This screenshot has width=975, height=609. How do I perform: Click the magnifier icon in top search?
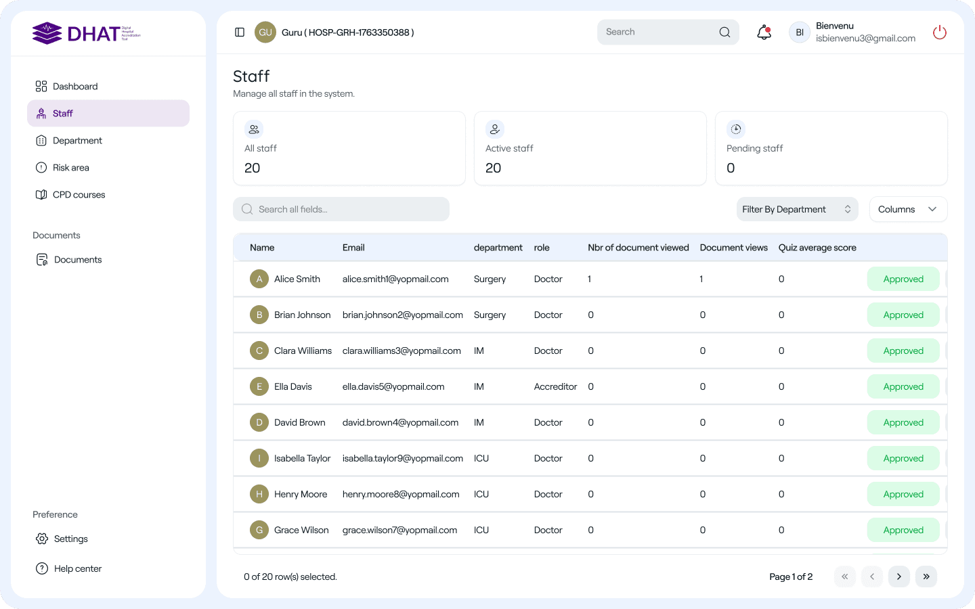(x=724, y=32)
